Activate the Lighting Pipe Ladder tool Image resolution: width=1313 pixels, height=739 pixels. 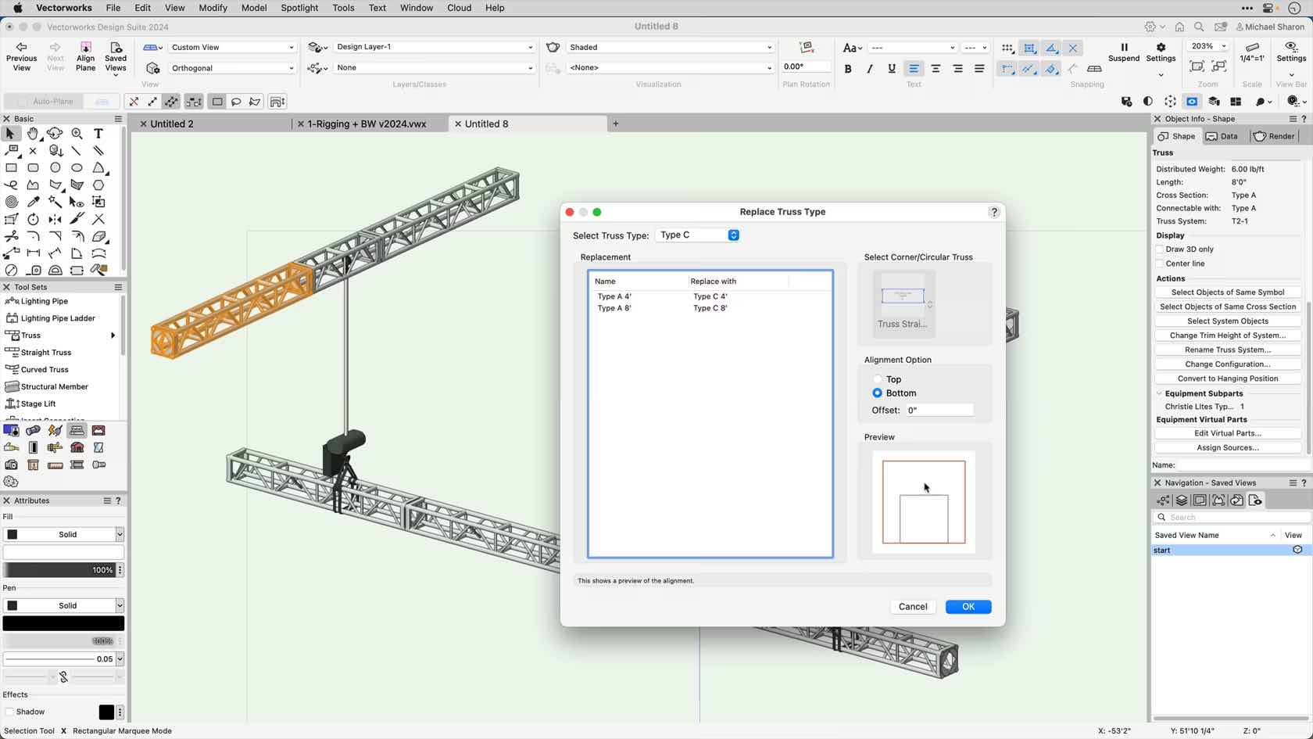point(52,317)
